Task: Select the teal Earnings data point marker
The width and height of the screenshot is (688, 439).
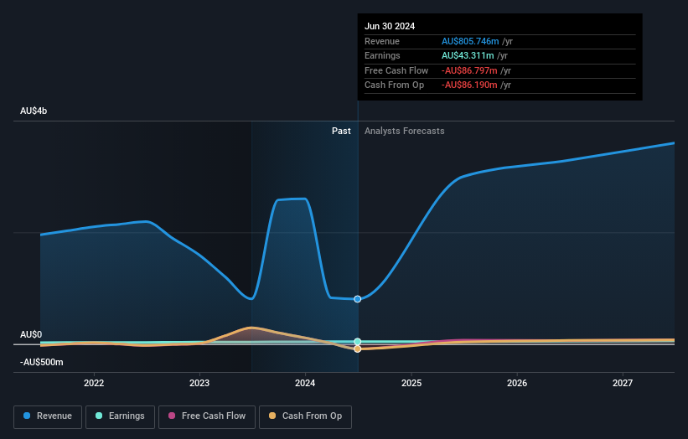Action: coord(358,342)
